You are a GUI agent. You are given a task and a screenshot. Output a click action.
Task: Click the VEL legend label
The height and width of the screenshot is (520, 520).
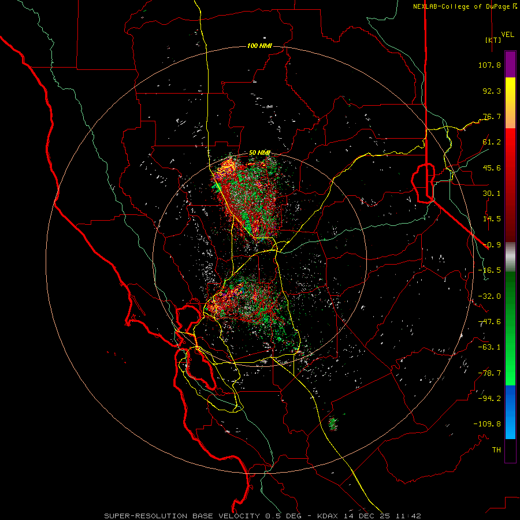pyautogui.click(x=508, y=35)
